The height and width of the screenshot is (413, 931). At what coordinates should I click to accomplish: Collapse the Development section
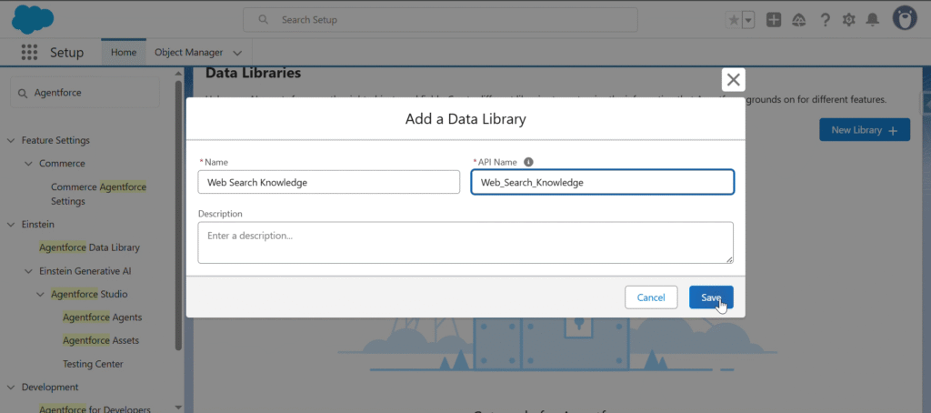[x=11, y=387]
